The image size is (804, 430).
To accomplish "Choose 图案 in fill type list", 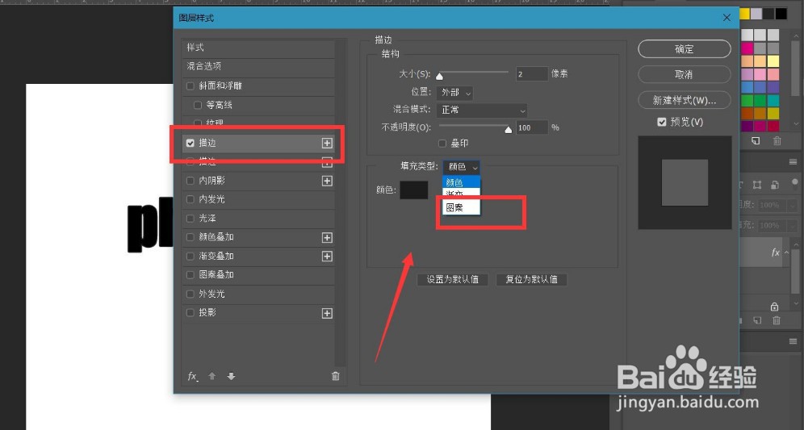I will tap(462, 207).
